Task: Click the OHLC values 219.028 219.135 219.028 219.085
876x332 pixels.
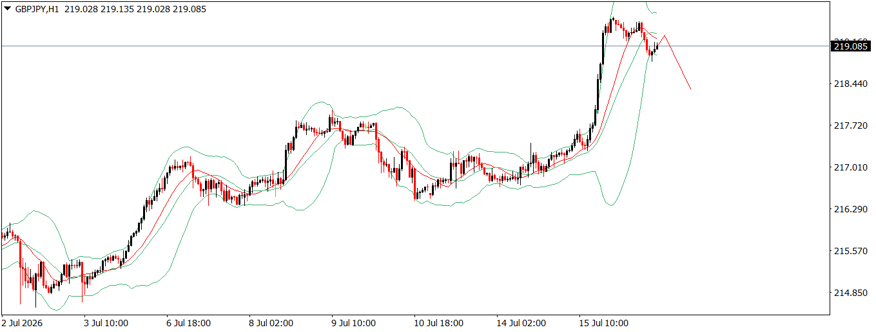Action: 135,10
